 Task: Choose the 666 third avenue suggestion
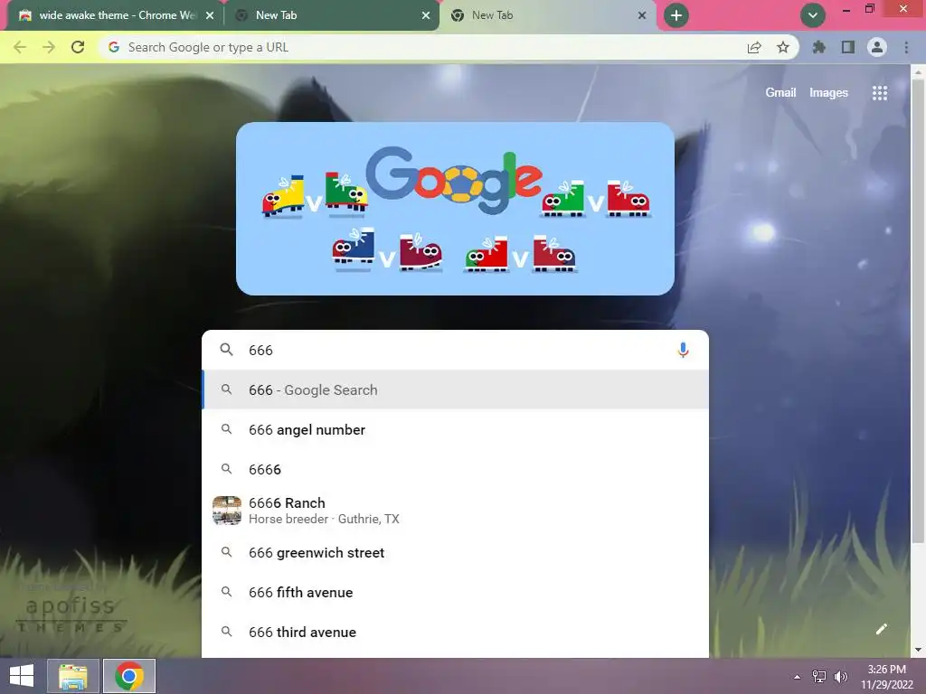tap(456, 632)
